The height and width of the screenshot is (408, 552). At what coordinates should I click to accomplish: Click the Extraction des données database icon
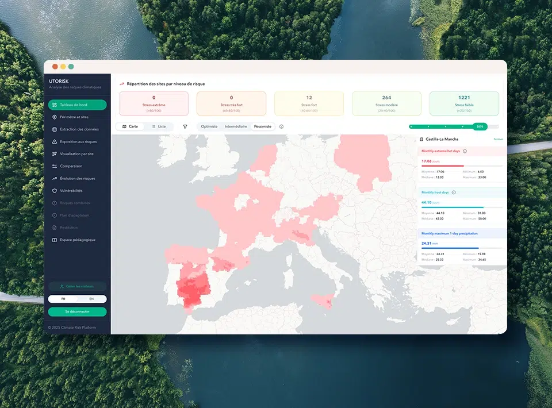point(55,129)
